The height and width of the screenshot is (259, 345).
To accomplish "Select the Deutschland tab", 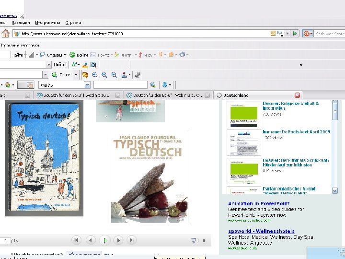I will pyautogui.click(x=258, y=95).
